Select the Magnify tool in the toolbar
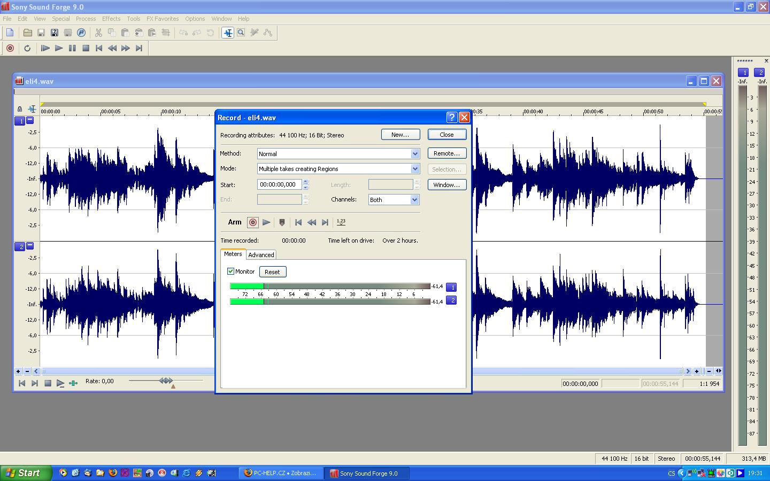 point(241,33)
